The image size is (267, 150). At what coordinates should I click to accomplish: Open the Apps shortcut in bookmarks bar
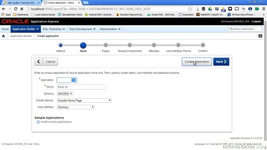6,15
